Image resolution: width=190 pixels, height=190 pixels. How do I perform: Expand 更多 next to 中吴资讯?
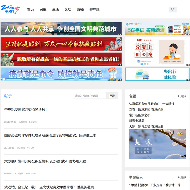[x=182, y=177]
